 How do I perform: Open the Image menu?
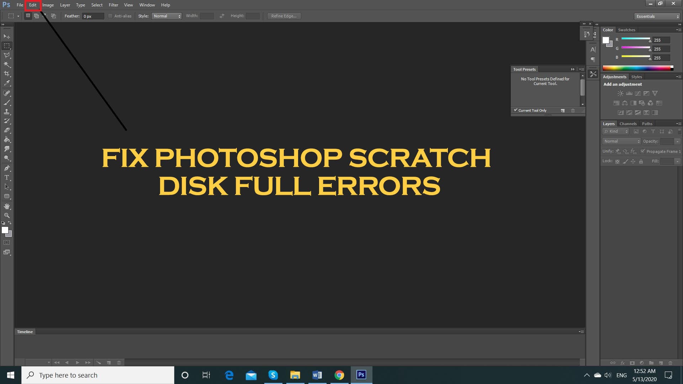coord(48,5)
